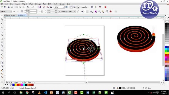Click the no-color X swatch in document palette

(11, 85)
